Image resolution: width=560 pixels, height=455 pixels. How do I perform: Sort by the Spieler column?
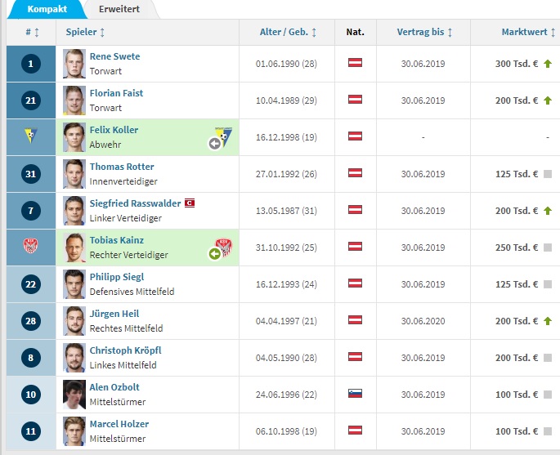tap(85, 32)
